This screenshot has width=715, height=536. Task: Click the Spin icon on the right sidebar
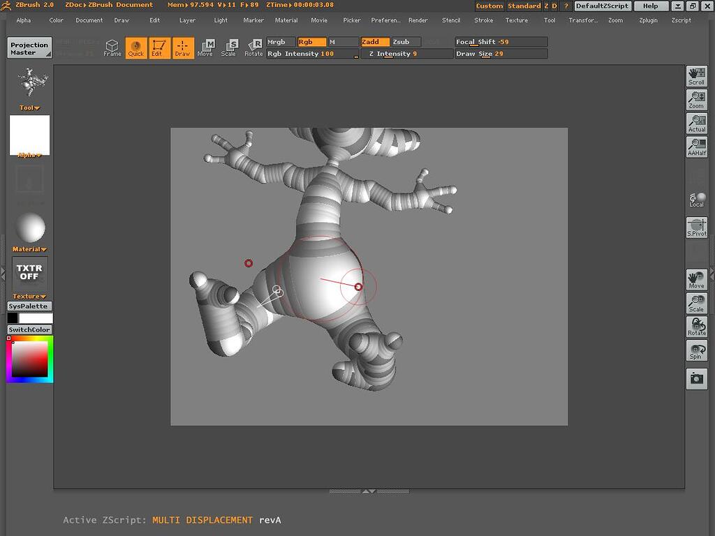[x=696, y=350]
